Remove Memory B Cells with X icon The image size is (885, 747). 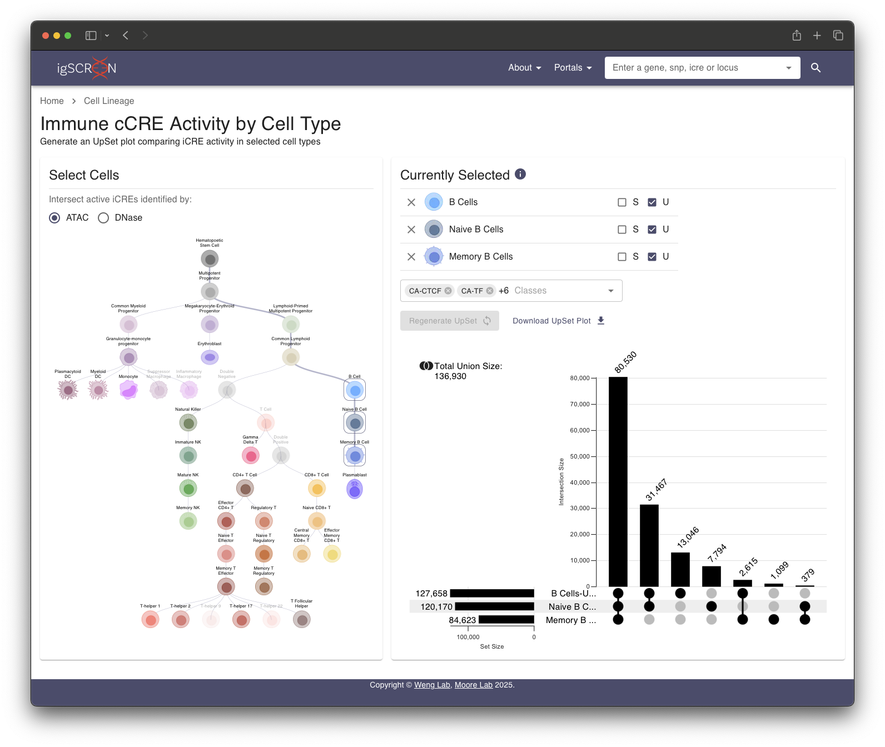(x=411, y=257)
